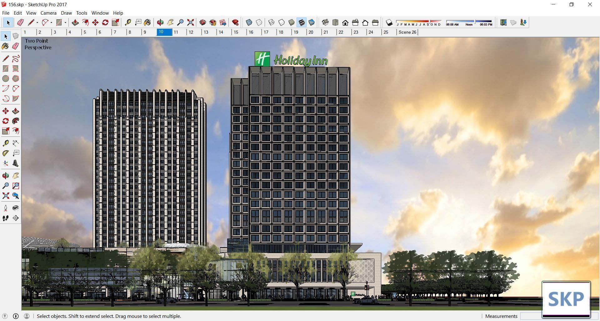Click the sign-in user status icon

click(27, 316)
